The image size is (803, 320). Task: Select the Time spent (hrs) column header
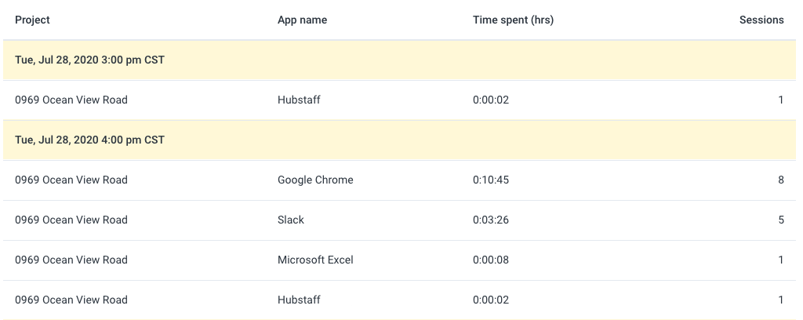[513, 20]
